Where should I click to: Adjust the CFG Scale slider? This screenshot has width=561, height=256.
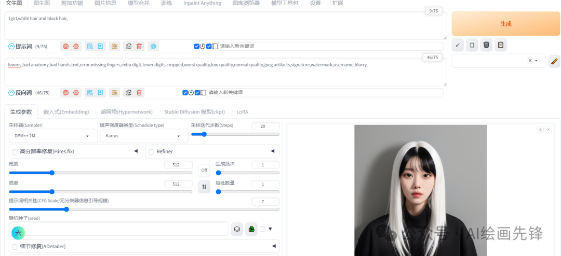coord(144,209)
